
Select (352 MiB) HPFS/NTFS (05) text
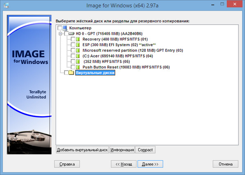pos(107,62)
